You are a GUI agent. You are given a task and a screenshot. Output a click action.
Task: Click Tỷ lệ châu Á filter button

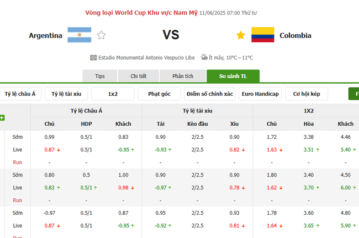tap(20, 94)
